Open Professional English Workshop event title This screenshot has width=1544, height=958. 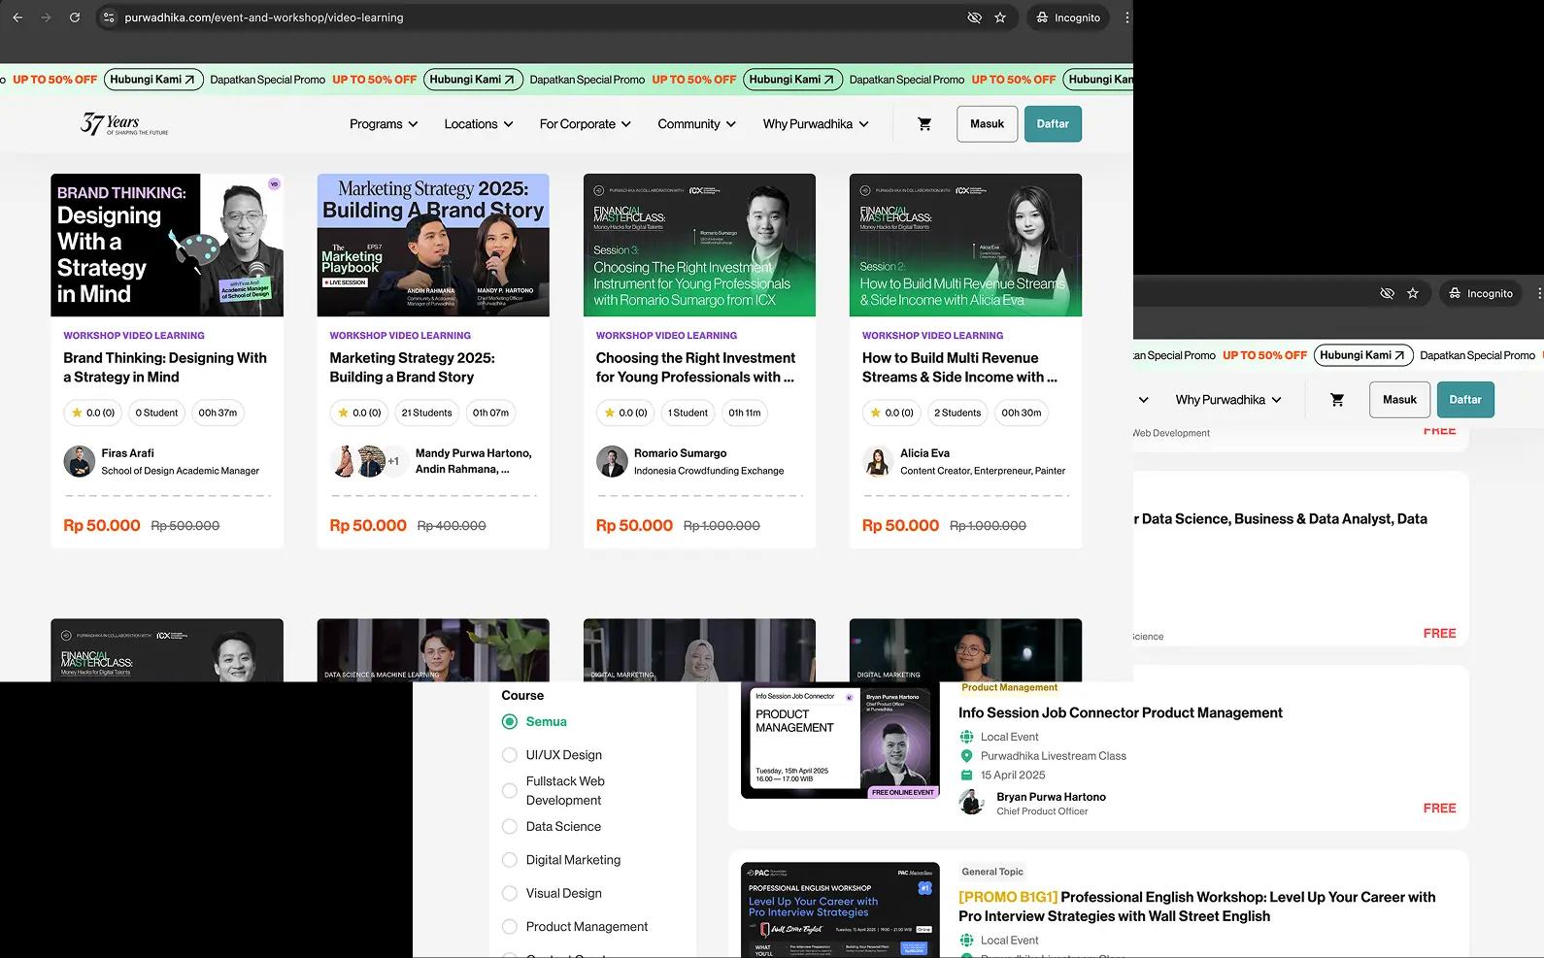(1196, 907)
